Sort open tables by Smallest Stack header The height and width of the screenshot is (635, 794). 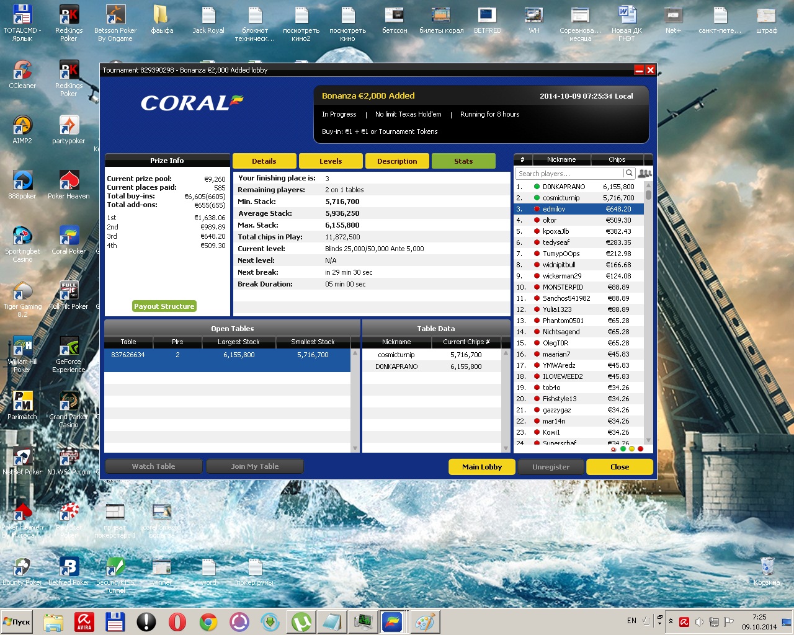[313, 342]
